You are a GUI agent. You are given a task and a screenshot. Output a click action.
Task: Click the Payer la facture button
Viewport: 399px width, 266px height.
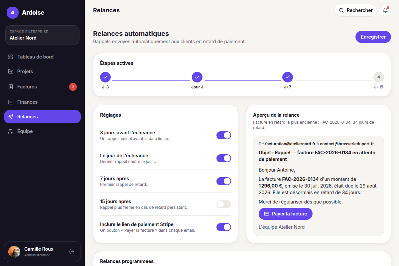(286, 214)
